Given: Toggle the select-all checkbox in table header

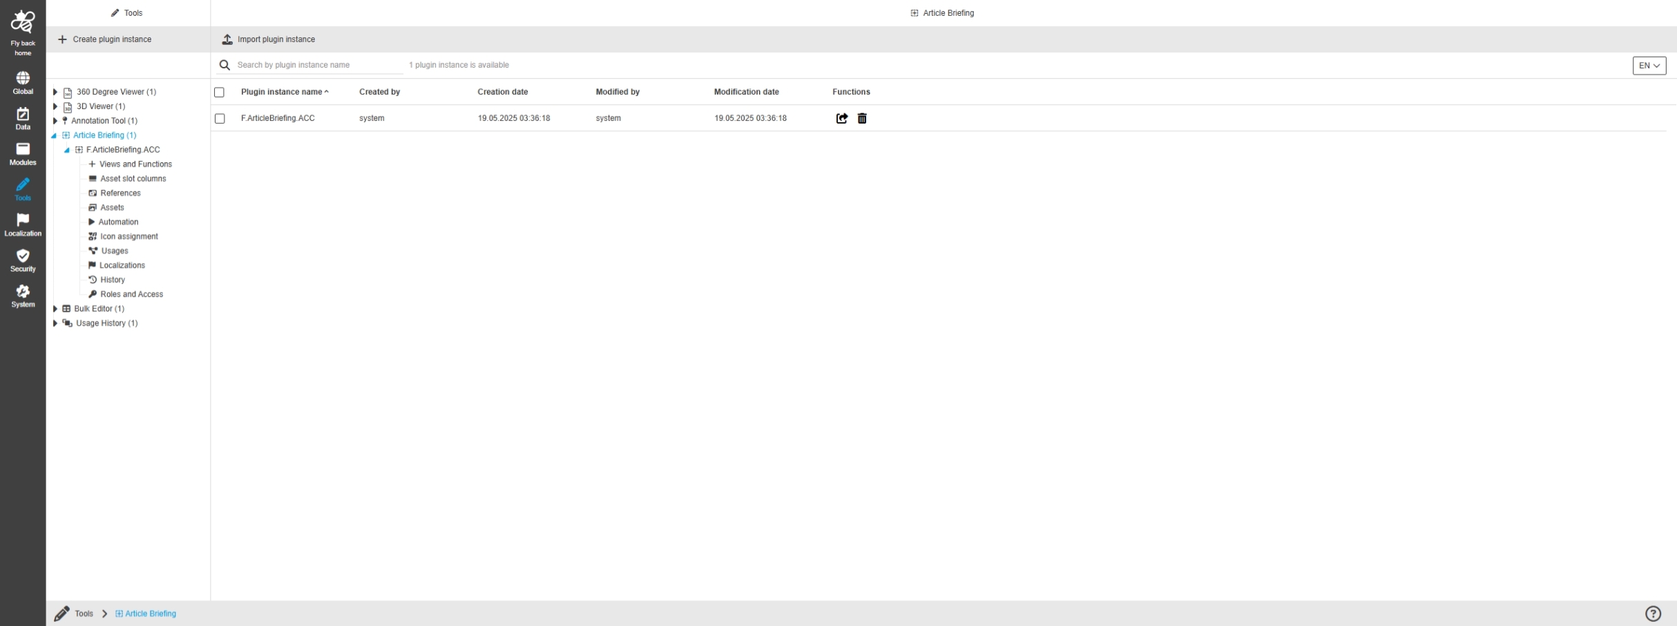Looking at the screenshot, I should tap(220, 92).
